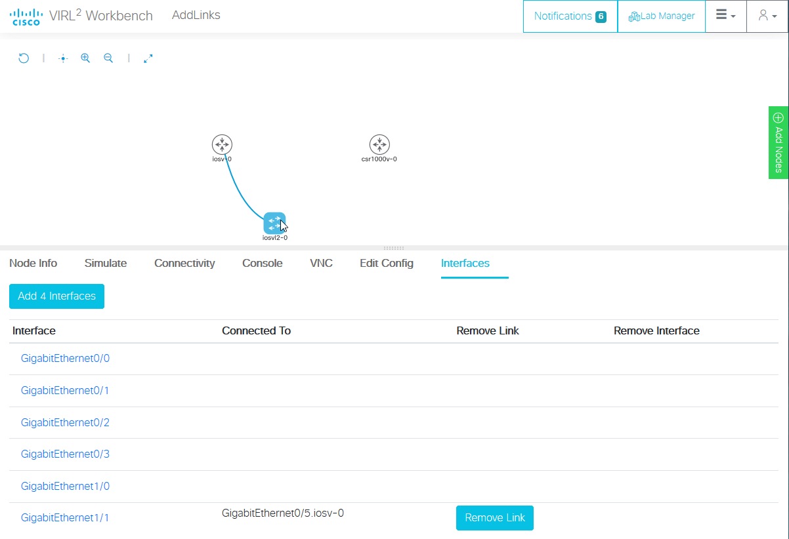
Task: Click the refresh topology icon
Action: pos(24,58)
